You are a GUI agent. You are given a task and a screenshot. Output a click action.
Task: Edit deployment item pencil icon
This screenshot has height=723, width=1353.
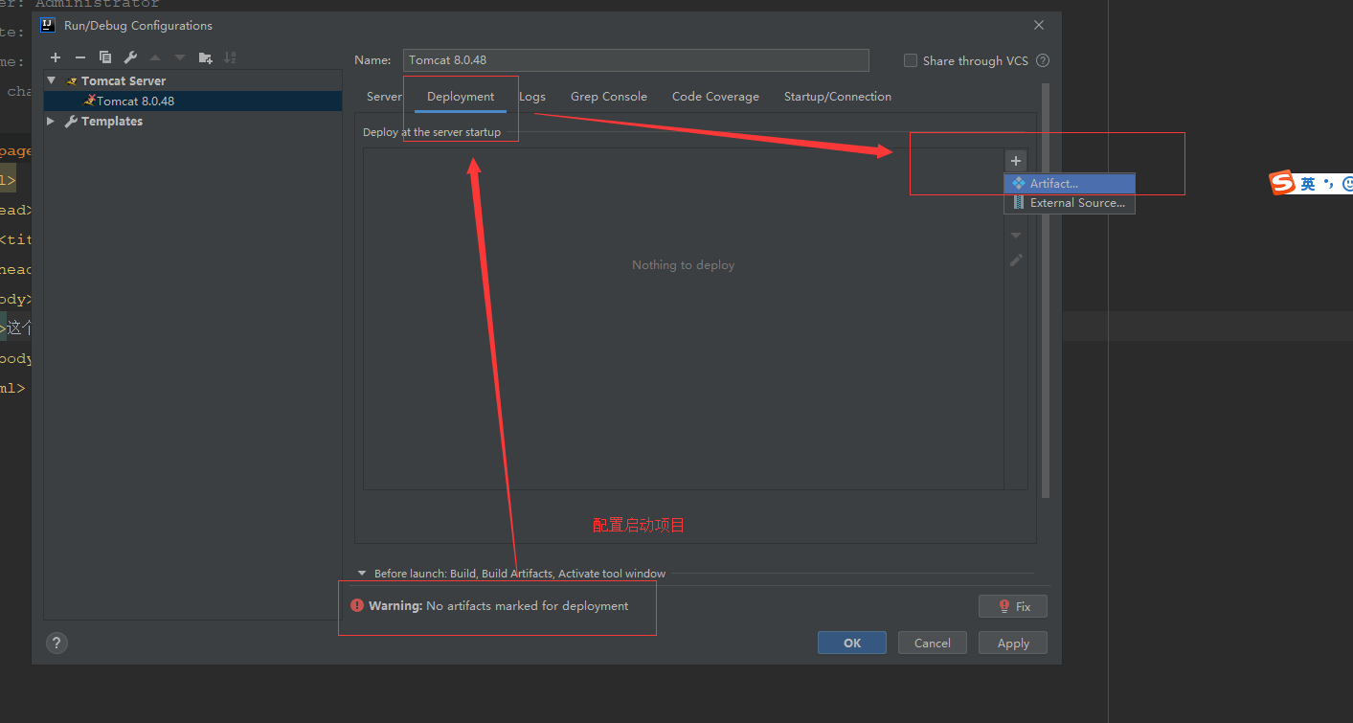click(x=1016, y=260)
